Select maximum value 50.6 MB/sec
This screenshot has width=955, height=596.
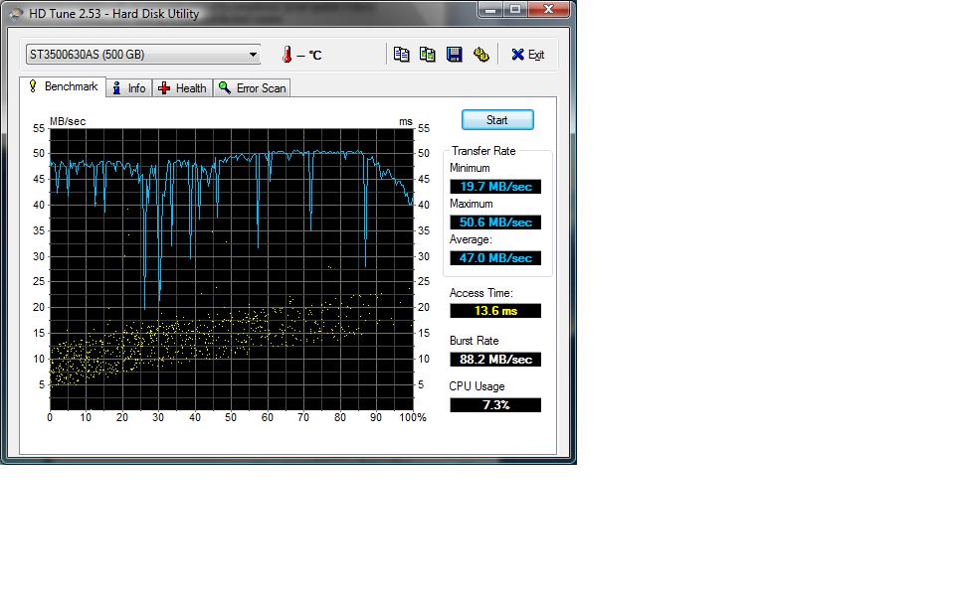click(x=495, y=223)
